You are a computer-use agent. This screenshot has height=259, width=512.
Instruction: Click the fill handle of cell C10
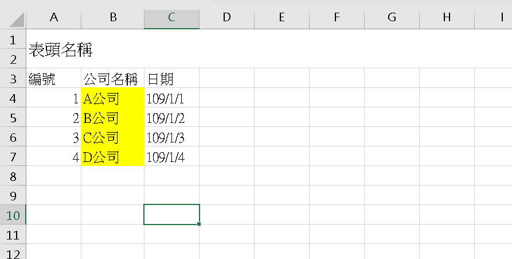199,224
